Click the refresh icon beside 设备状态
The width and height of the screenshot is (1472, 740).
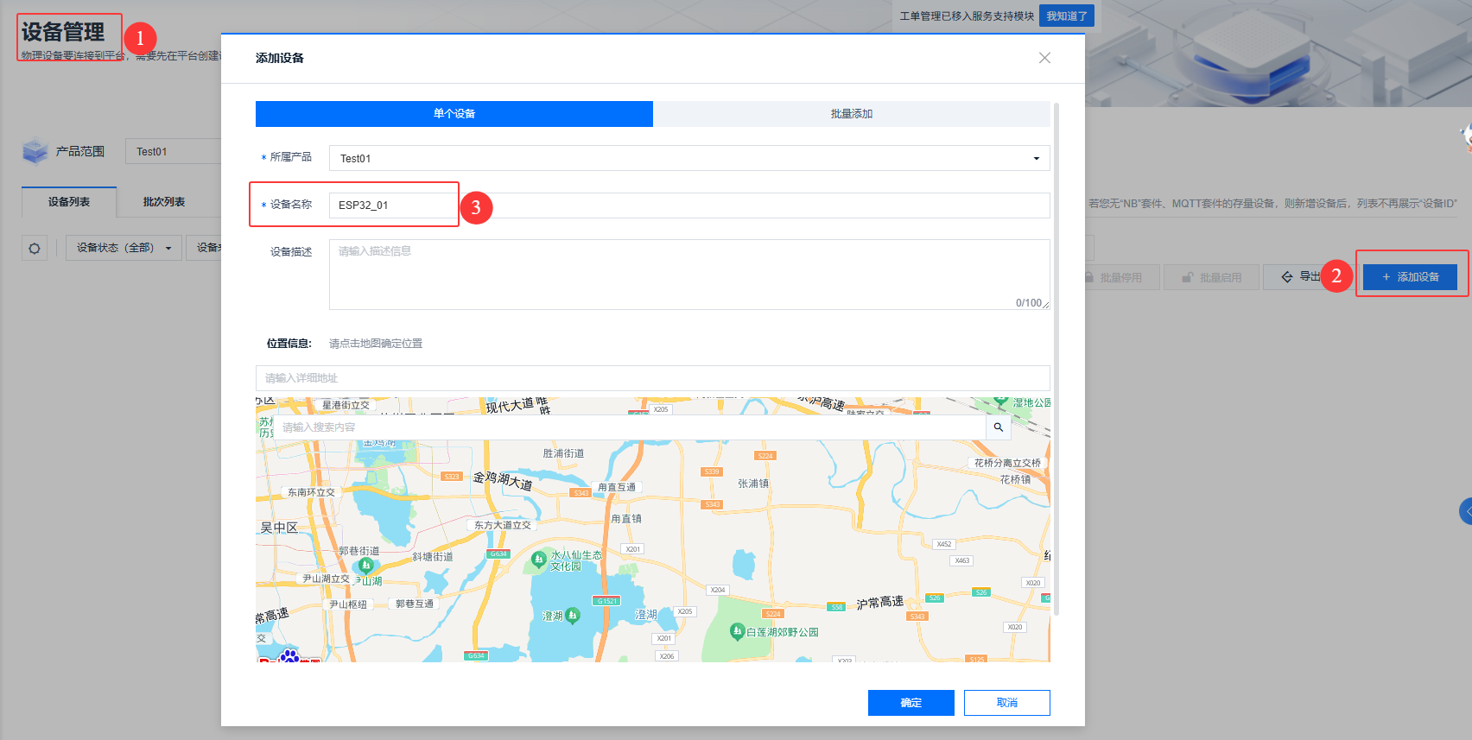(35, 248)
